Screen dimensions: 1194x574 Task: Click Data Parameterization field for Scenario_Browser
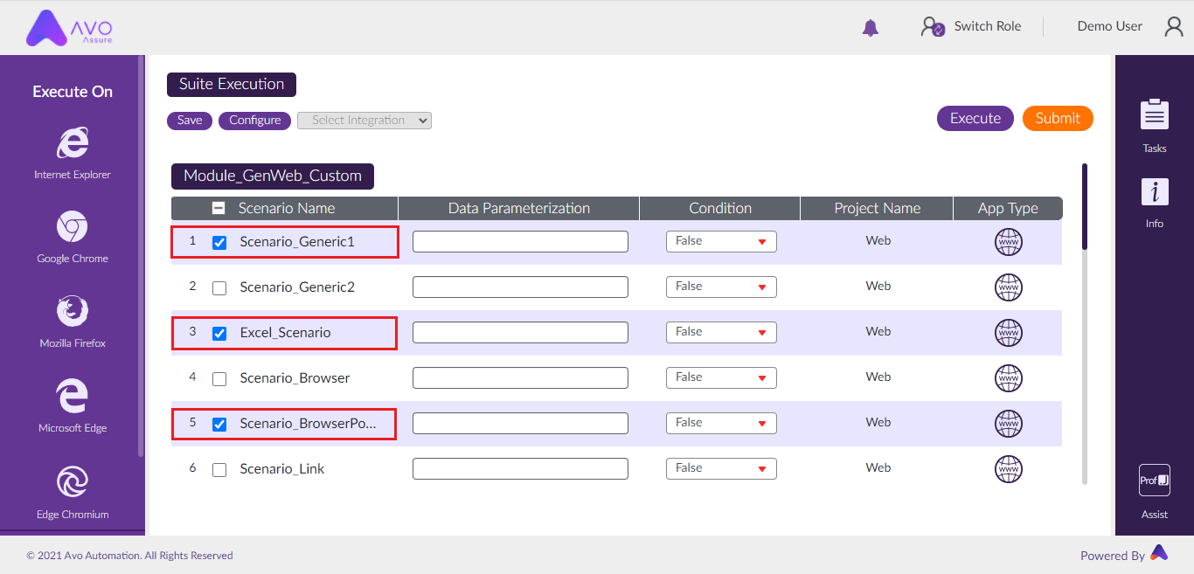tap(520, 377)
